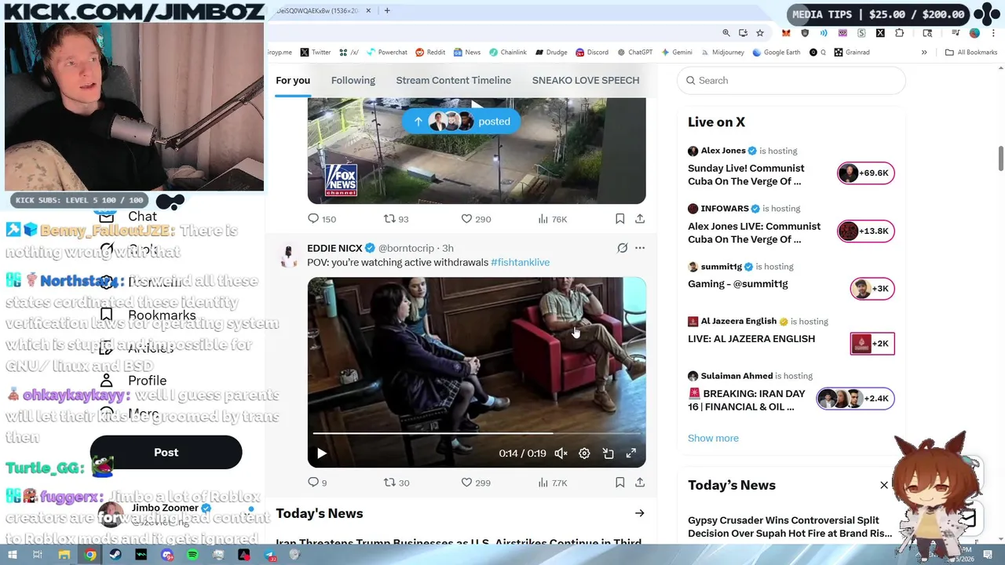
Task: Open Telegram from the taskbar
Action: 270,555
